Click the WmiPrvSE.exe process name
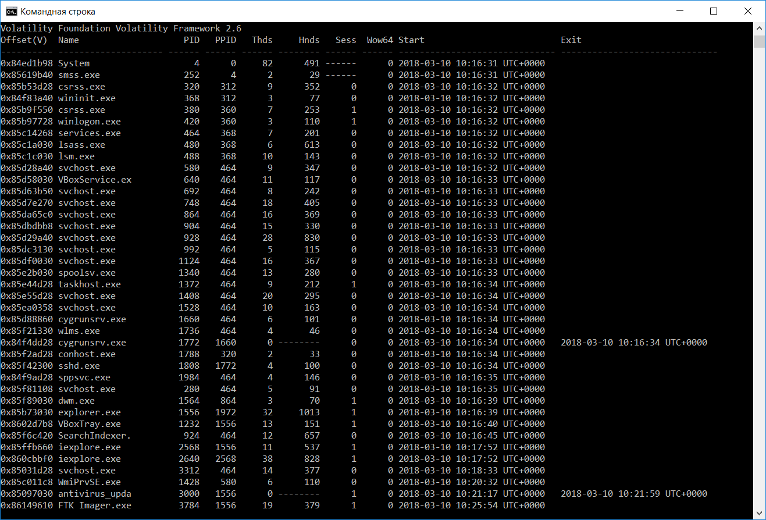Viewport: 766px width, 520px height. pos(90,482)
